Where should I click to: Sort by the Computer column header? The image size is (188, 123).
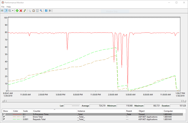(173, 111)
